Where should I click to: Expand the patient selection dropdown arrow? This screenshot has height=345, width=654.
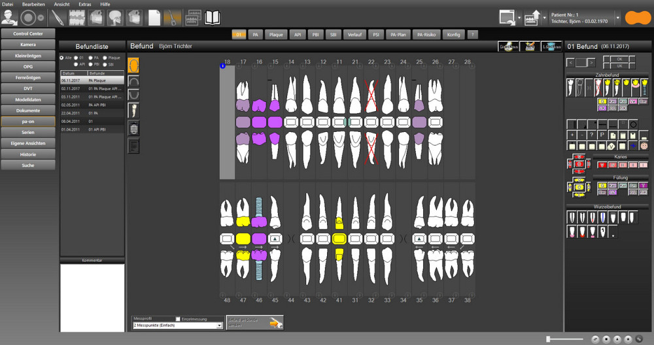click(x=618, y=18)
